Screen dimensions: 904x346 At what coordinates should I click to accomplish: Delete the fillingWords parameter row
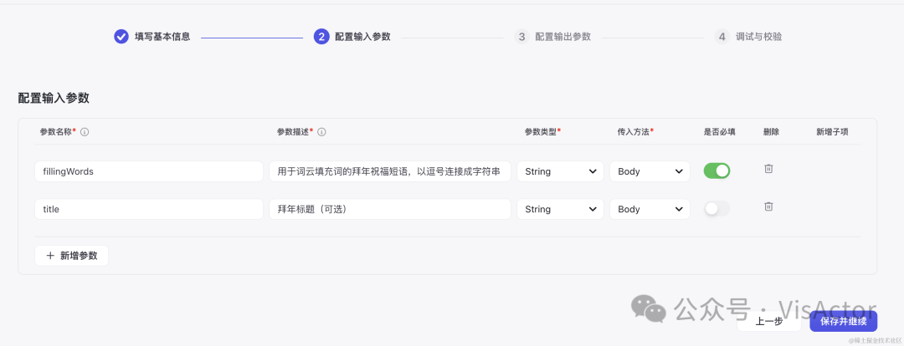pyautogui.click(x=768, y=169)
